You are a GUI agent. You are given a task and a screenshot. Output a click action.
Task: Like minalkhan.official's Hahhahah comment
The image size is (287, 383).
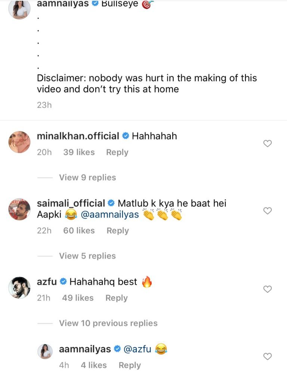[x=268, y=144]
